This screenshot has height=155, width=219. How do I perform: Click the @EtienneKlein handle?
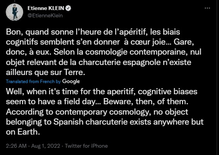tap(45, 15)
